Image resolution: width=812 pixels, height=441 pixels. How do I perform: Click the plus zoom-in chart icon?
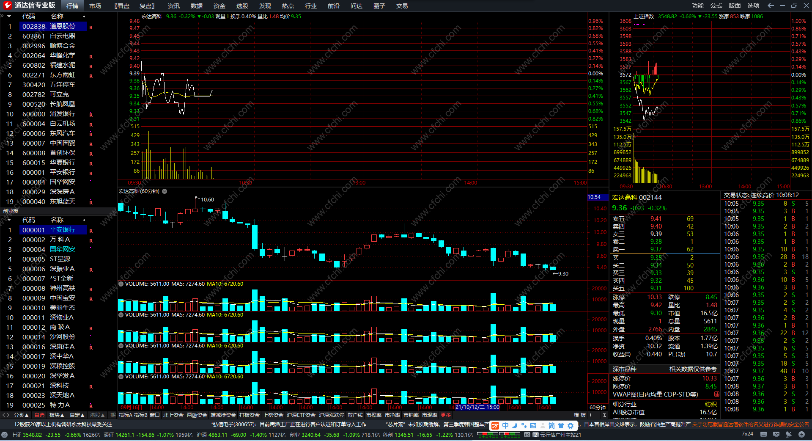click(x=590, y=415)
